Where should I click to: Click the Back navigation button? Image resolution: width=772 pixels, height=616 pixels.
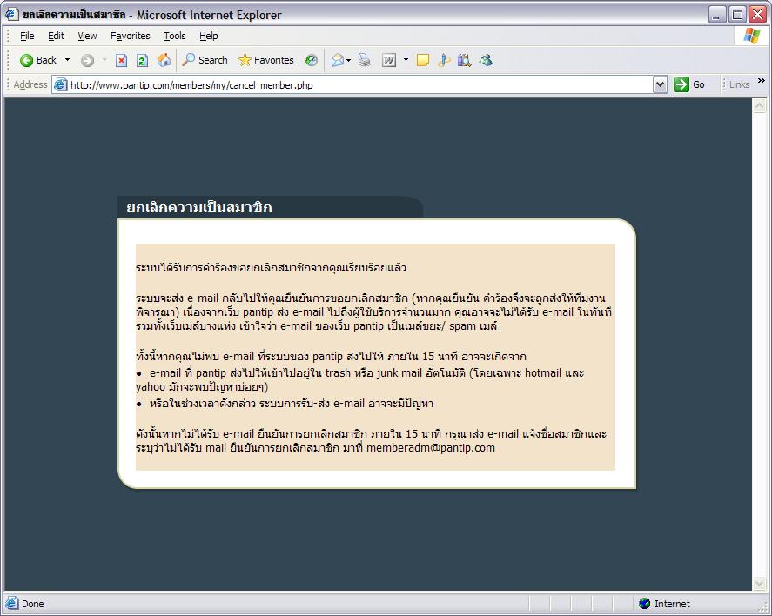click(38, 60)
